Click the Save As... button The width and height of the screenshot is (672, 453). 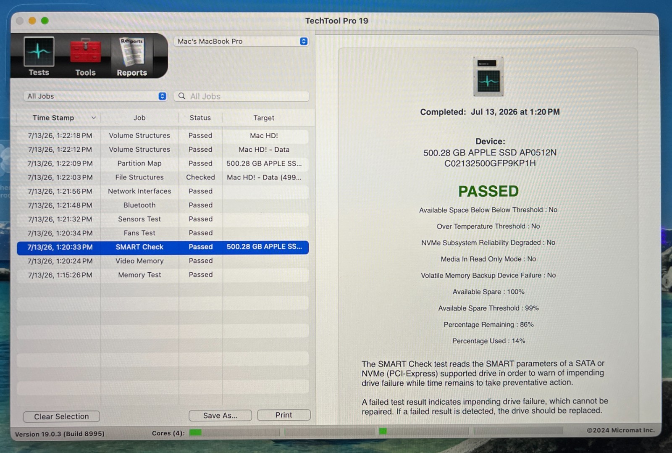pos(220,415)
